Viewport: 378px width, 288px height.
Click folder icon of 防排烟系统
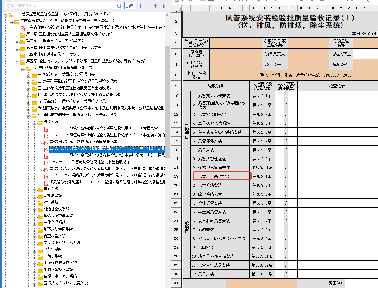point(40,196)
